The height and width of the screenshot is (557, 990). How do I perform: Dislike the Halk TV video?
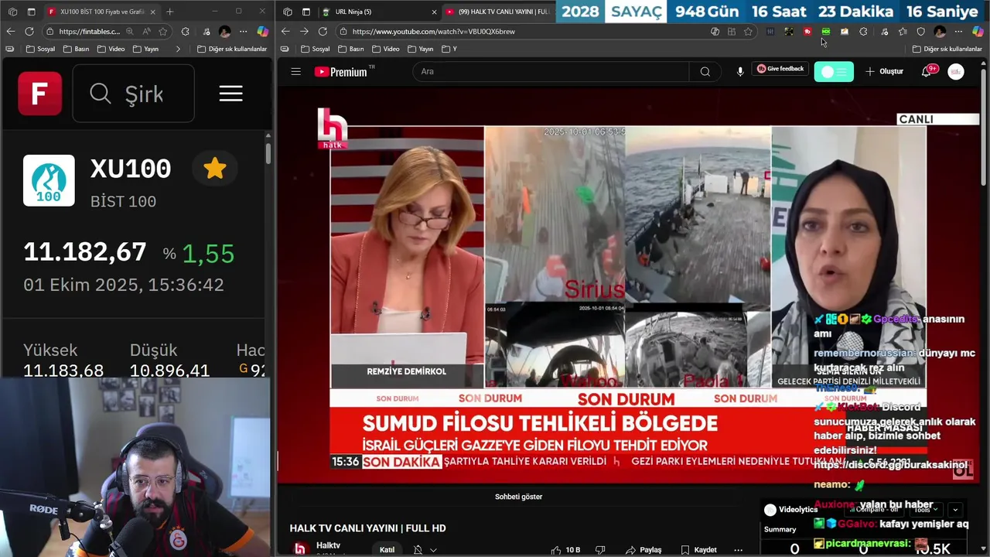pyautogui.click(x=600, y=549)
